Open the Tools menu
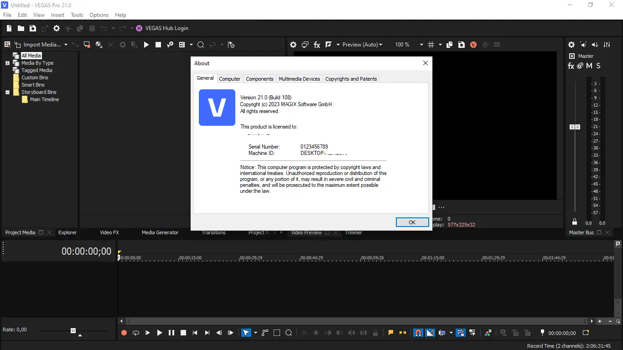 pos(77,15)
